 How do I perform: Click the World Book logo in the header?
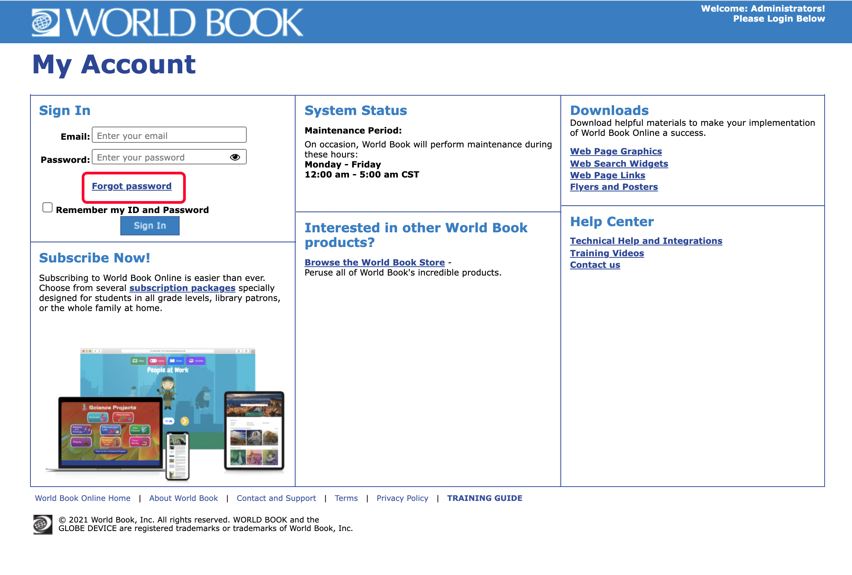coord(167,22)
